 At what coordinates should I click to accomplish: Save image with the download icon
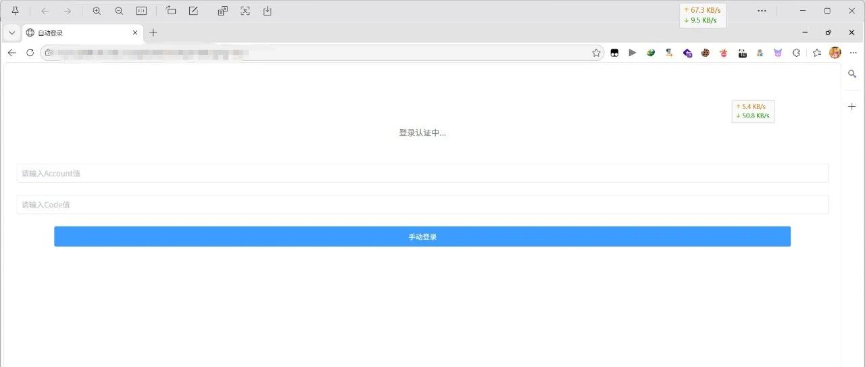click(268, 11)
